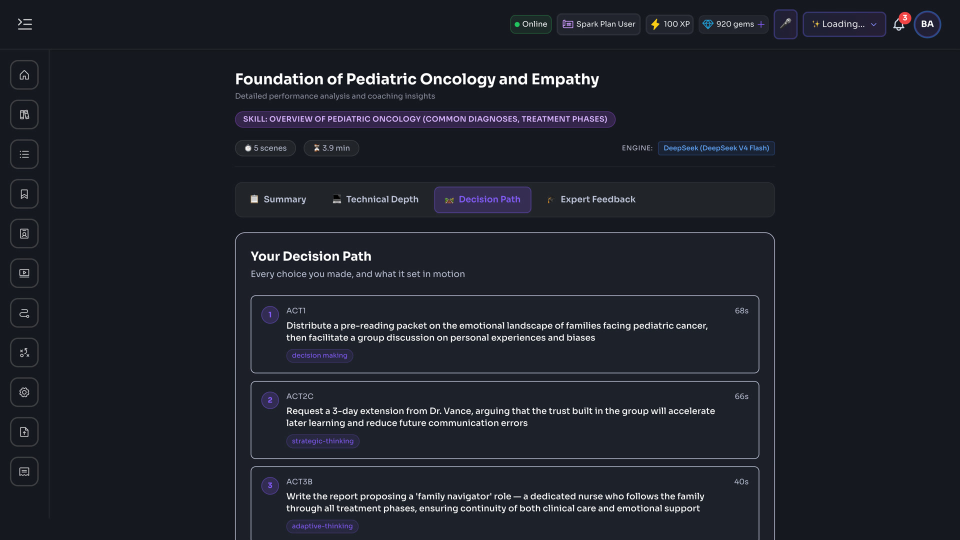Click the 3.9 min duration chip

click(x=331, y=148)
